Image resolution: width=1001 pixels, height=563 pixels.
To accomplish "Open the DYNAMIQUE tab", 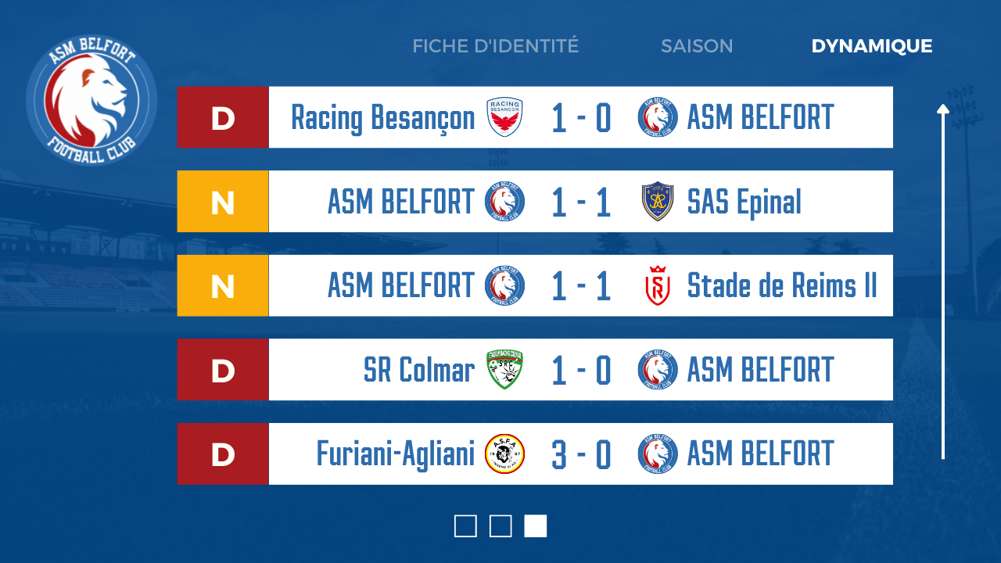I will (872, 46).
